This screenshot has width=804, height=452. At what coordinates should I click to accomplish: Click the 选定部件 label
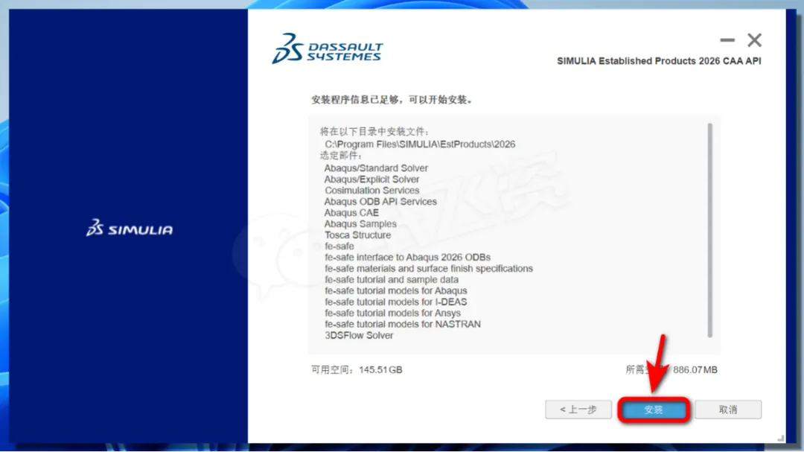tap(341, 156)
